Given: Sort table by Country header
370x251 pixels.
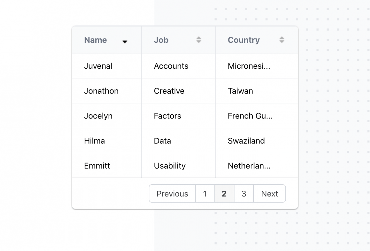Looking at the screenshot, I should pyautogui.click(x=244, y=40).
